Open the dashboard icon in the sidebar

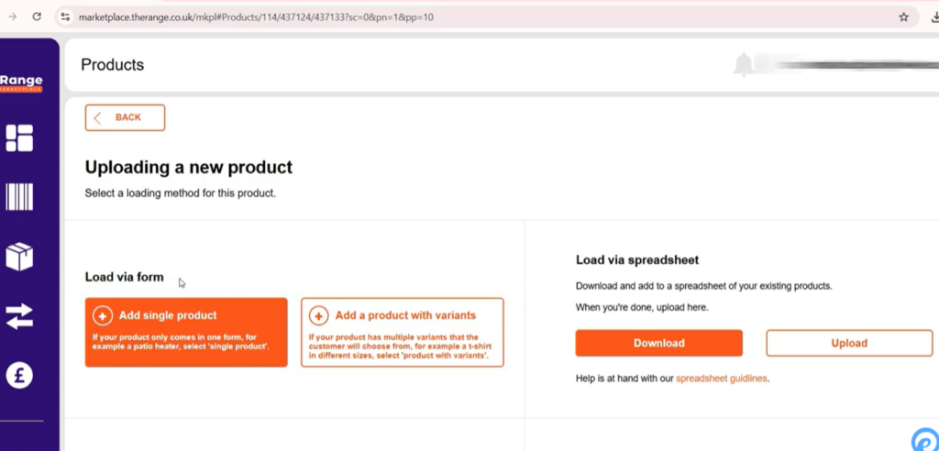pyautogui.click(x=19, y=137)
